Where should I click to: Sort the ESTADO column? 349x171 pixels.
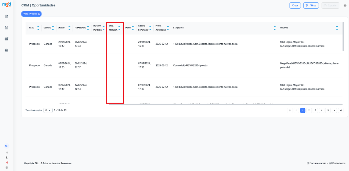click(x=53, y=28)
